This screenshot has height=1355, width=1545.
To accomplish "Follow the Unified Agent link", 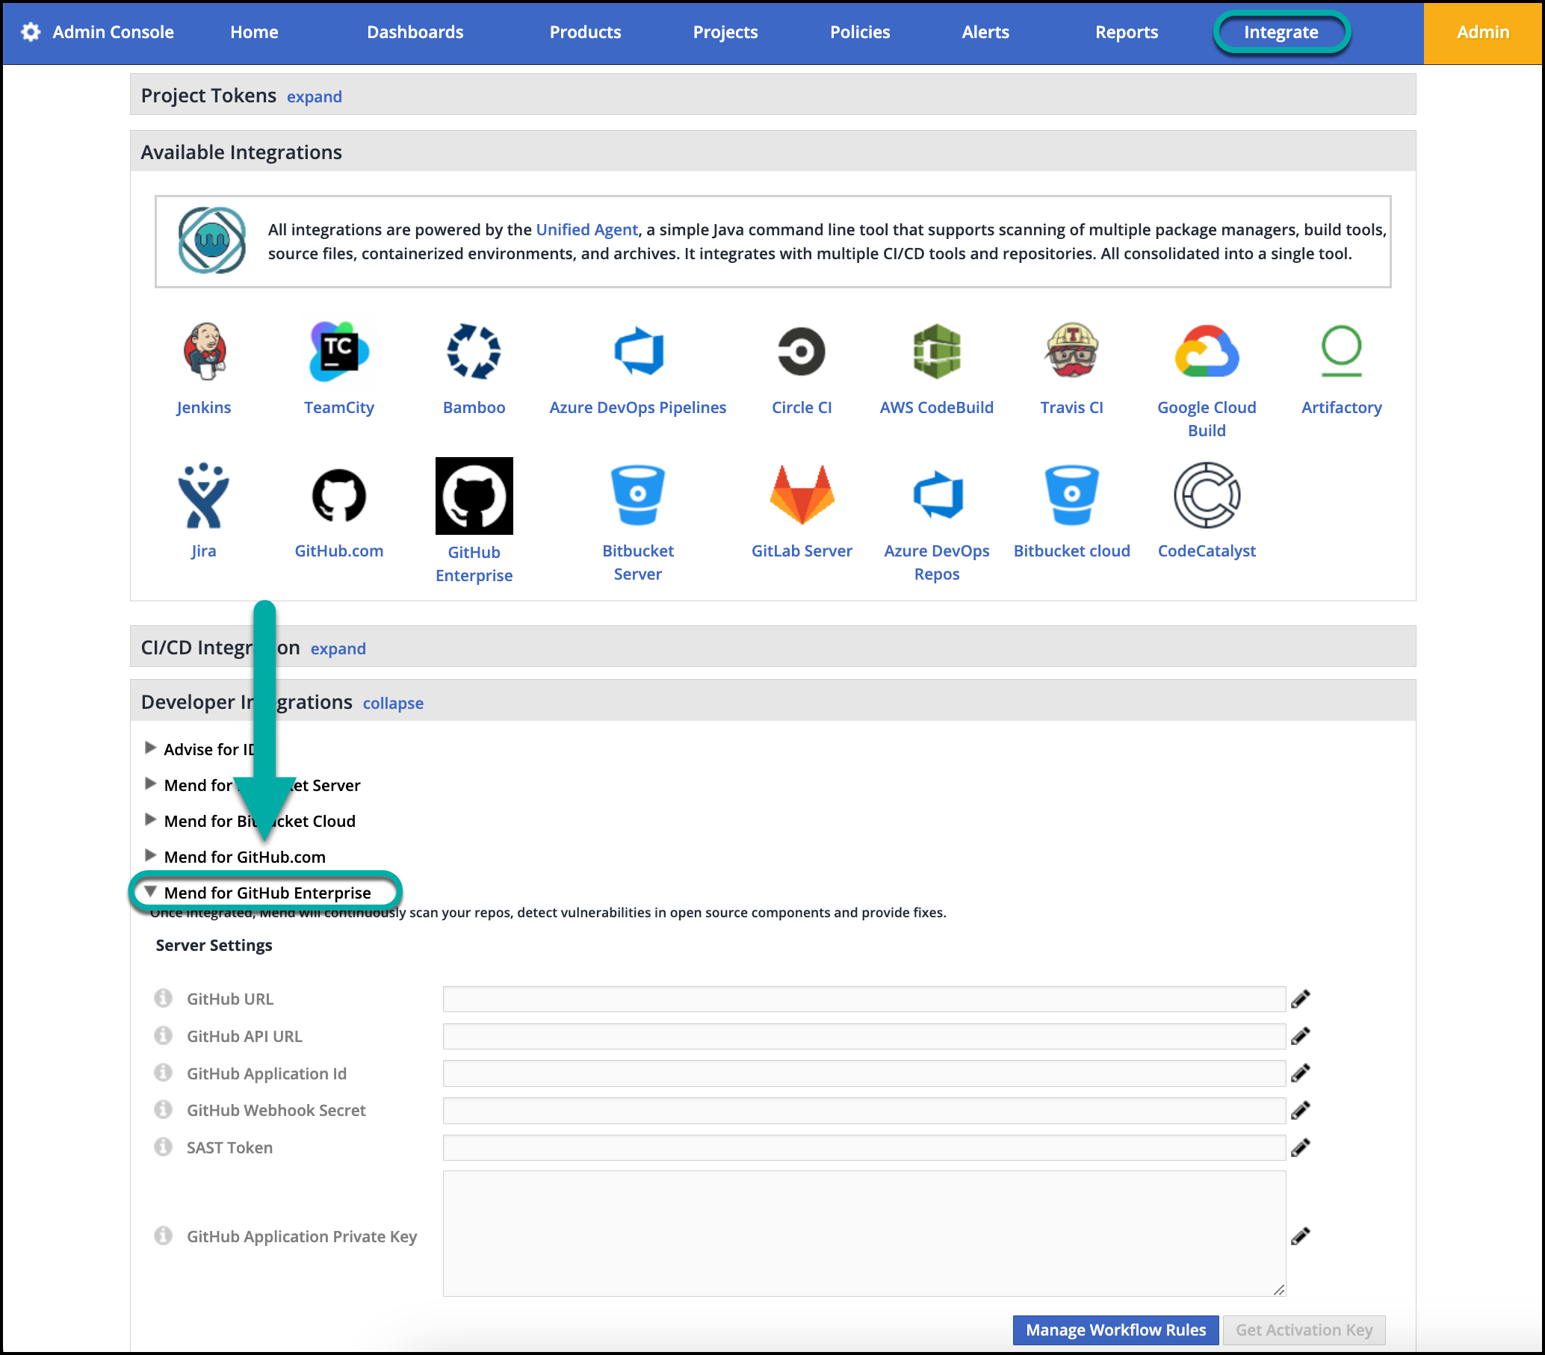I will [x=586, y=230].
